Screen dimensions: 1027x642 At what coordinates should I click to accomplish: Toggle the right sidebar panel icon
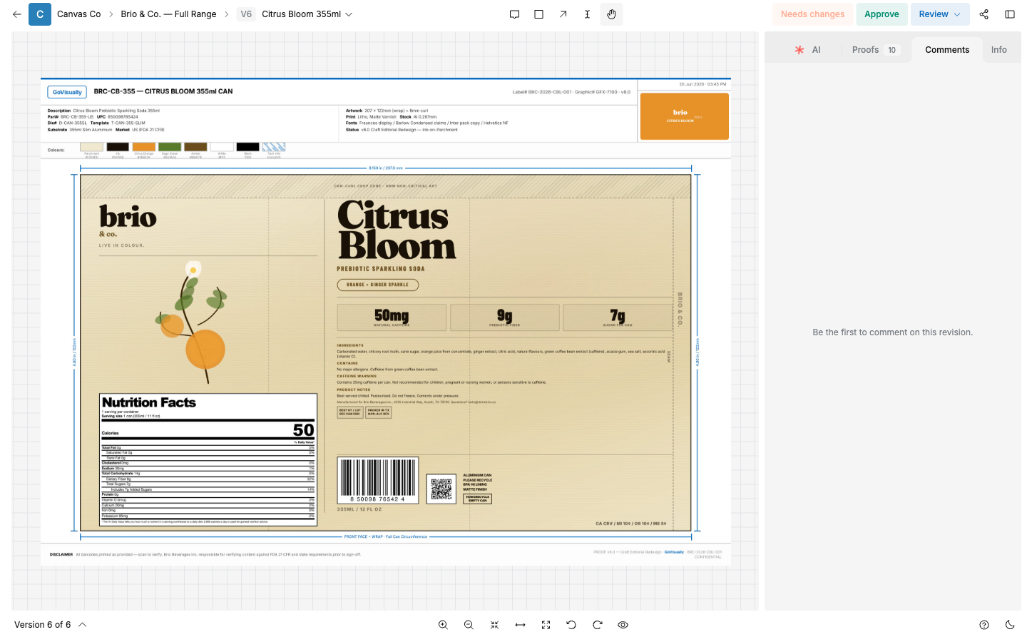[x=1010, y=14]
